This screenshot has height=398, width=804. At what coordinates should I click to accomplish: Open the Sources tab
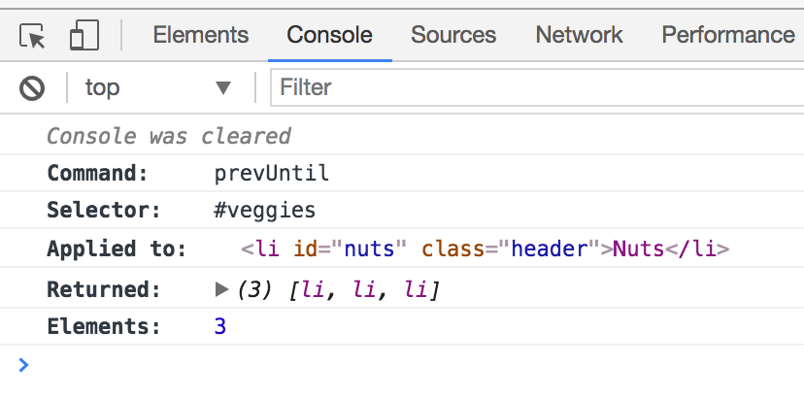point(453,35)
